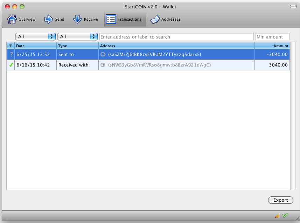Click the Transactions list icon

[x=111, y=19]
